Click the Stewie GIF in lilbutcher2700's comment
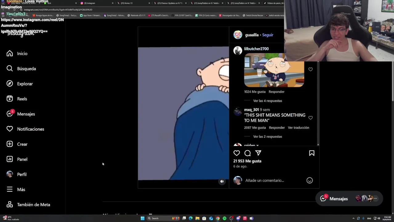 (x=274, y=70)
